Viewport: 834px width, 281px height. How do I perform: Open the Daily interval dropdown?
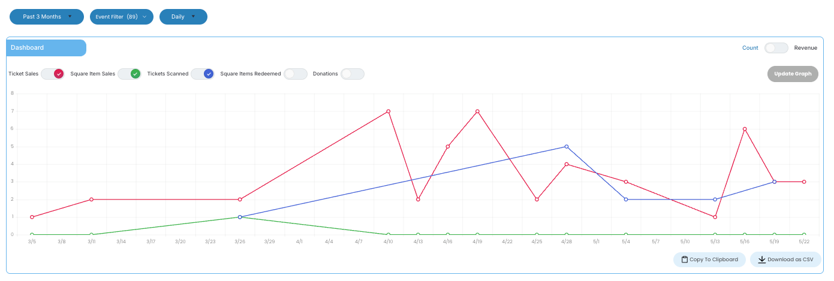coord(183,17)
